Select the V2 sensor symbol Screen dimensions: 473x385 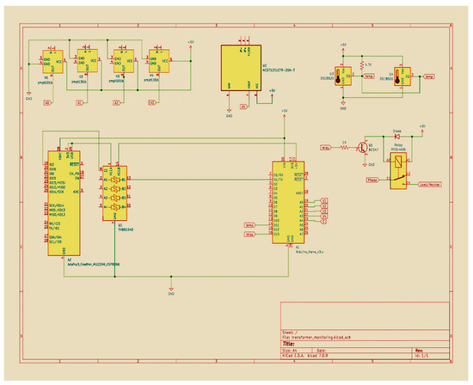coord(88,61)
